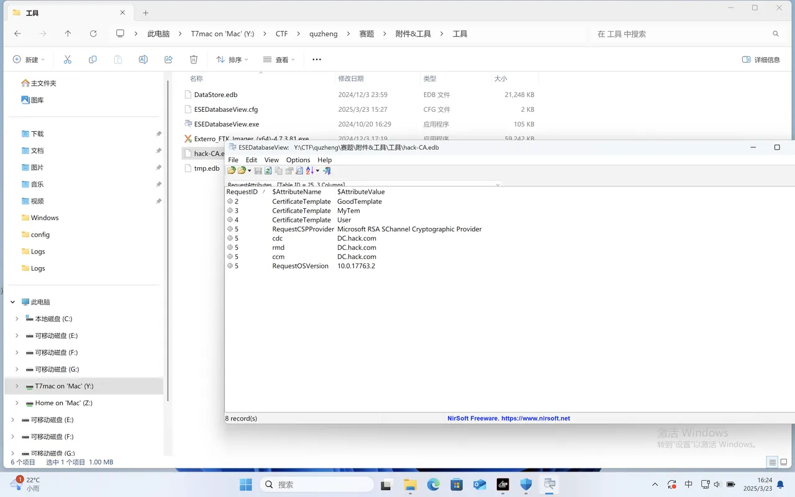Switch to details view icon in Explorer status bar
This screenshot has width=795, height=497.
pyautogui.click(x=772, y=462)
